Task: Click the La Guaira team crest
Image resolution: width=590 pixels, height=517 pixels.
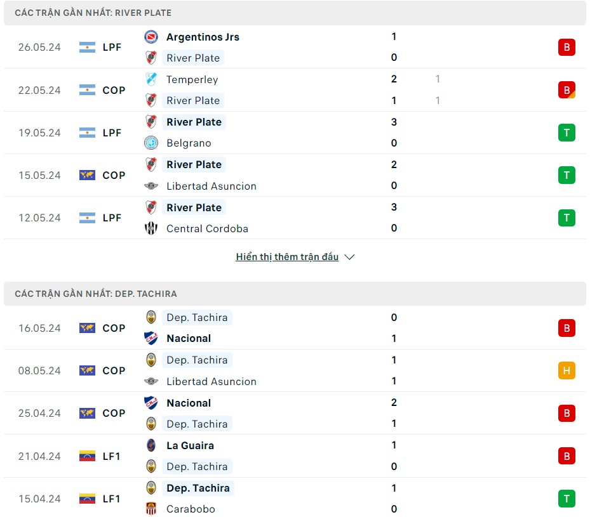Action: (151, 445)
